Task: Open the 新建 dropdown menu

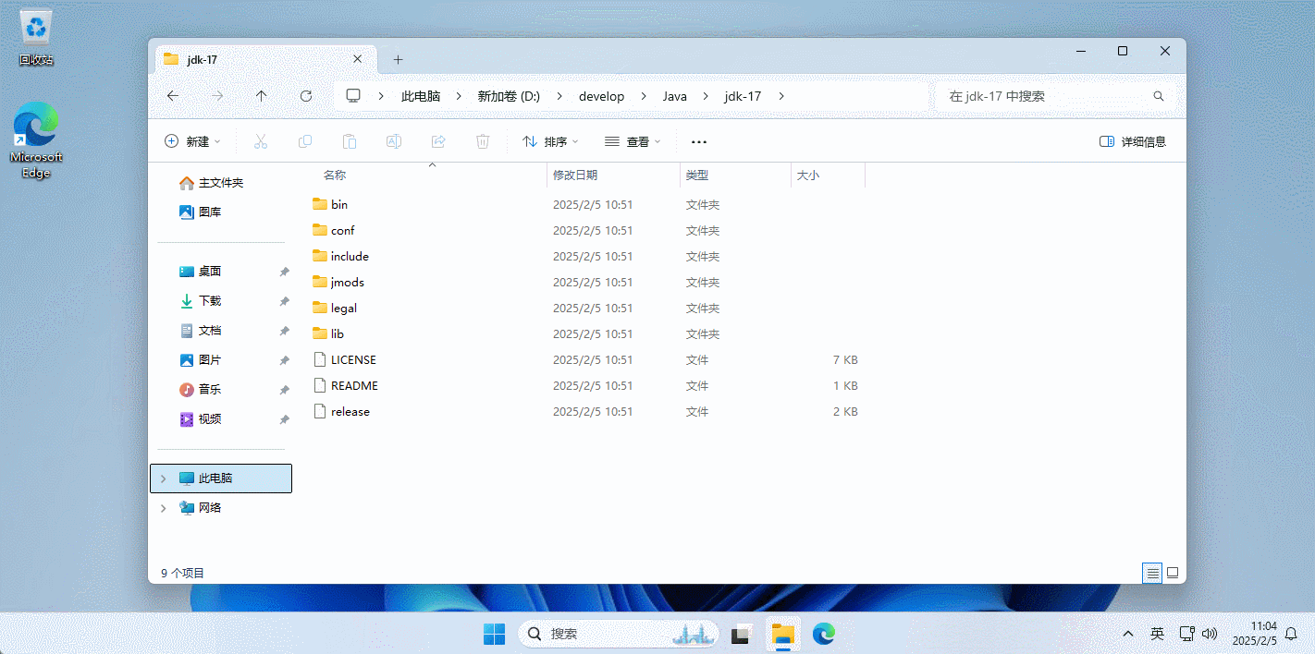Action: (x=193, y=141)
